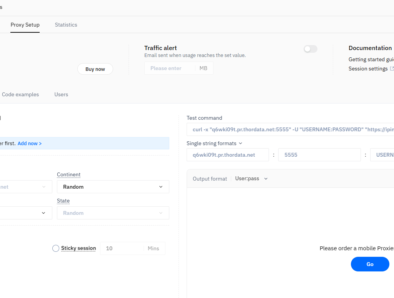Click the Buy now button
This screenshot has height=298, width=394.
(x=95, y=69)
